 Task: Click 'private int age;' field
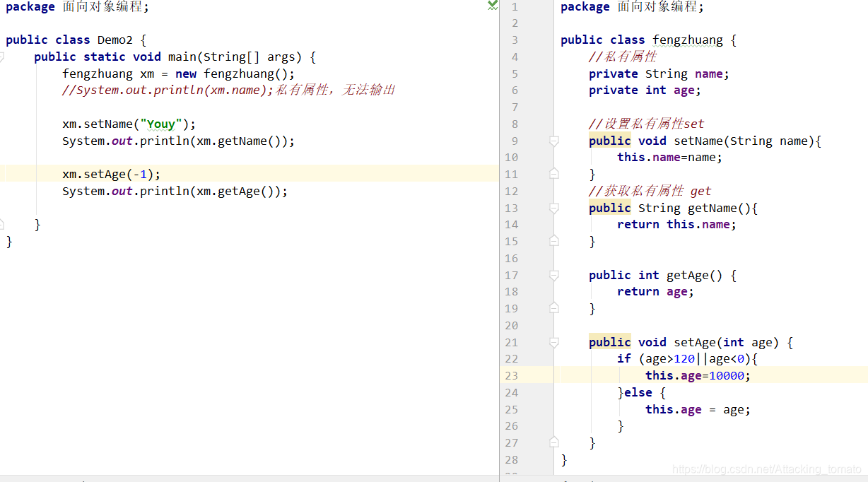coord(645,90)
